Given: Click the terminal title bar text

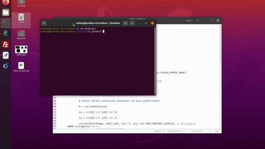Looking at the screenshot, I should [x=98, y=23].
